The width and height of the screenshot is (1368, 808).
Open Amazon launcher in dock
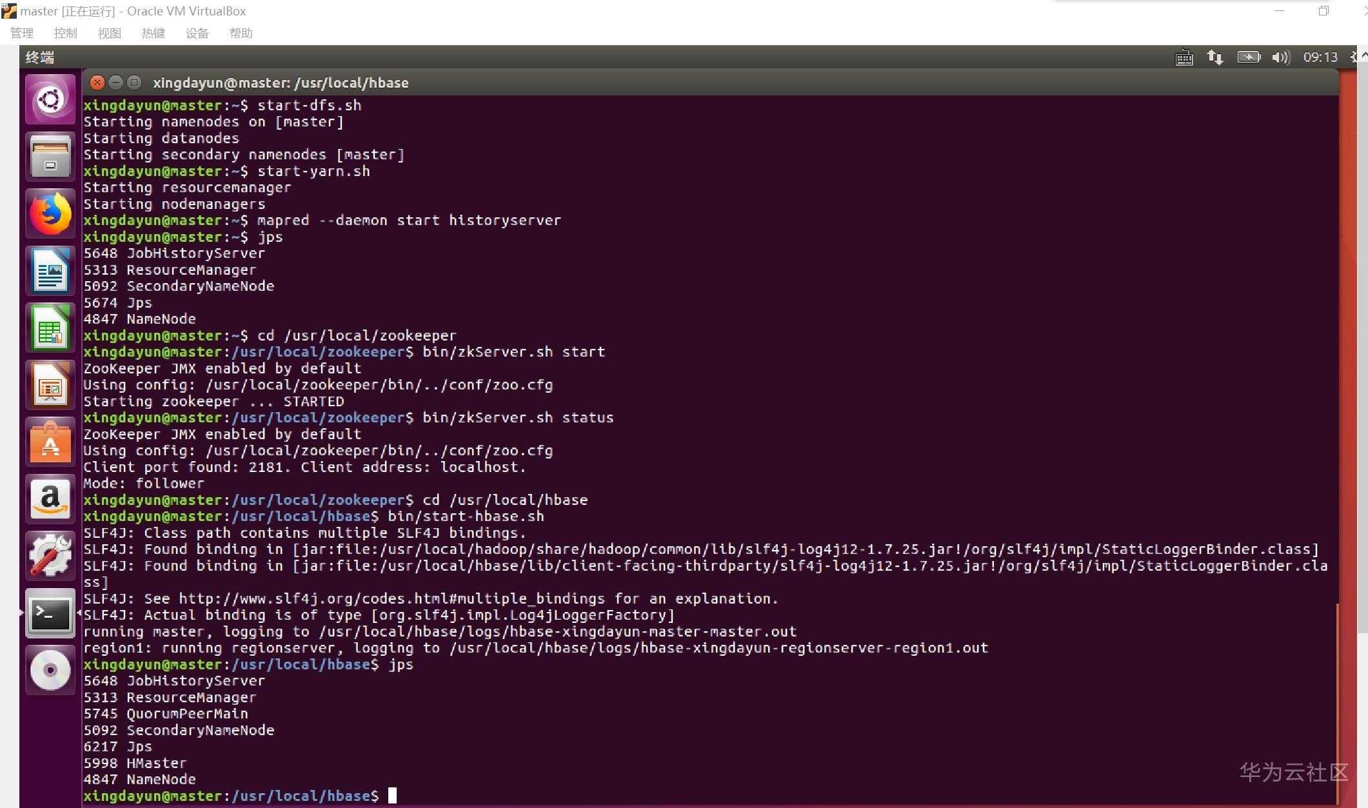pyautogui.click(x=50, y=499)
